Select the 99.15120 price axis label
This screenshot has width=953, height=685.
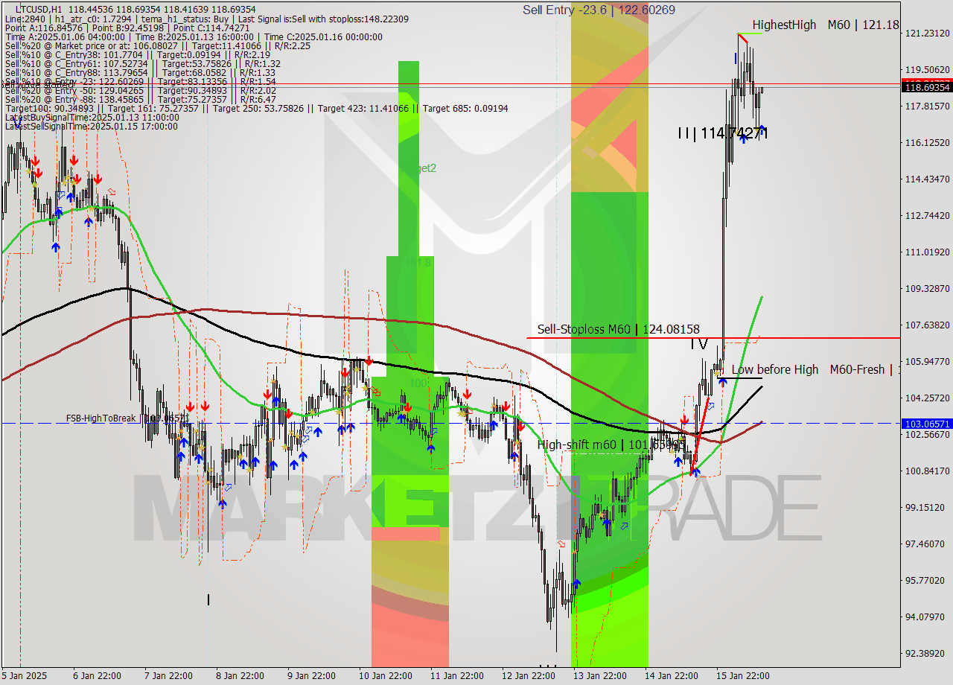[x=926, y=507]
